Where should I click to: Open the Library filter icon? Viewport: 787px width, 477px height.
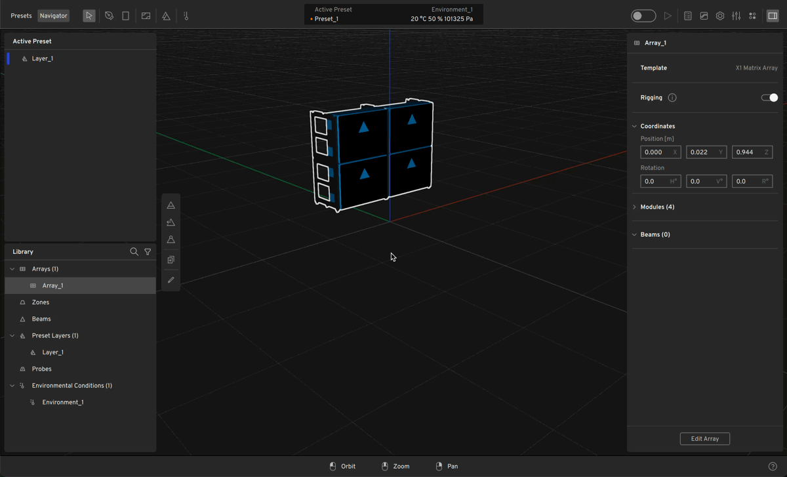pos(148,252)
